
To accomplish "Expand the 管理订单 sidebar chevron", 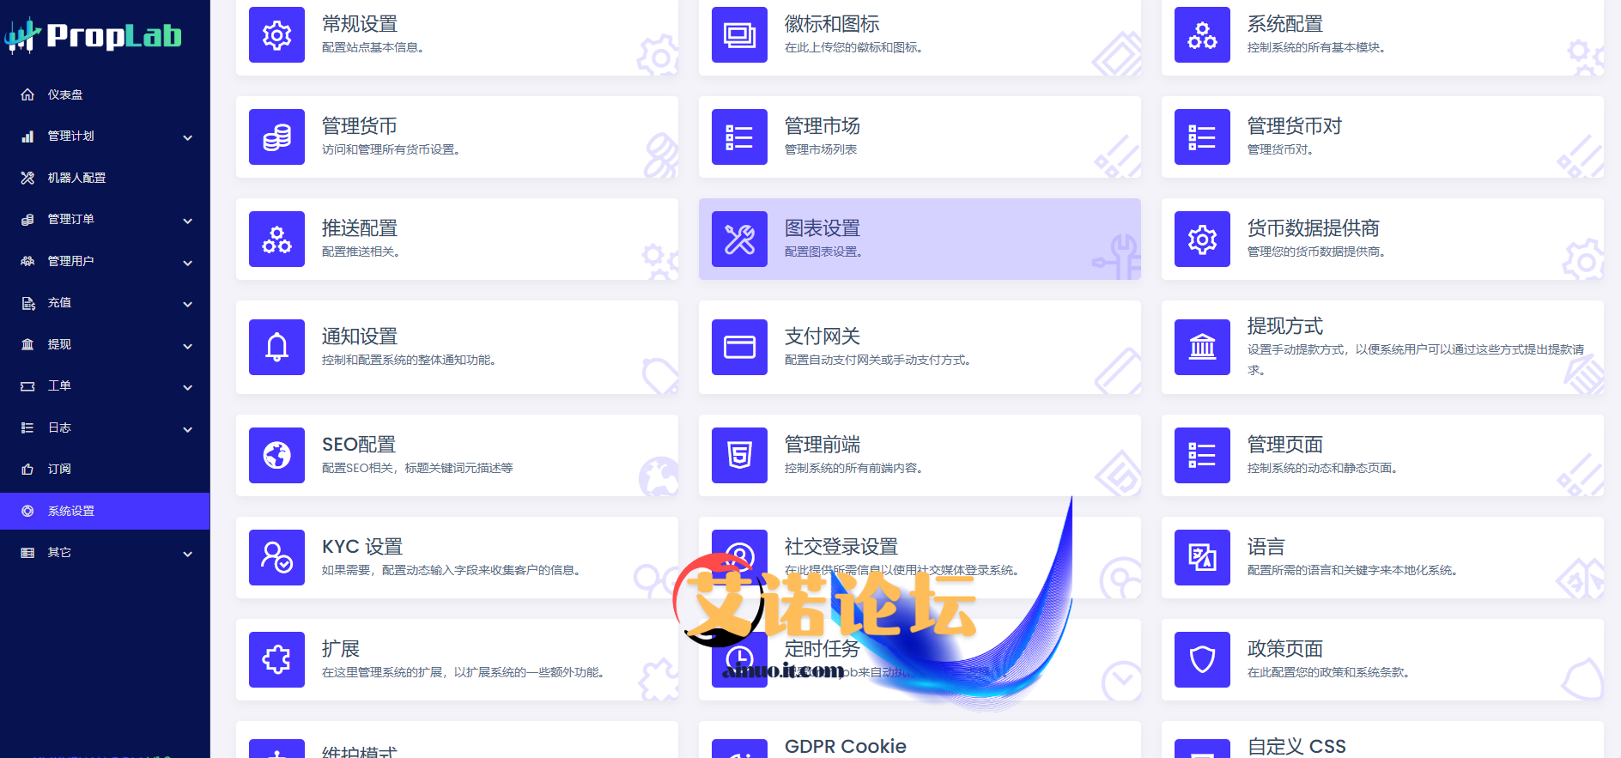I will pyautogui.click(x=188, y=221).
